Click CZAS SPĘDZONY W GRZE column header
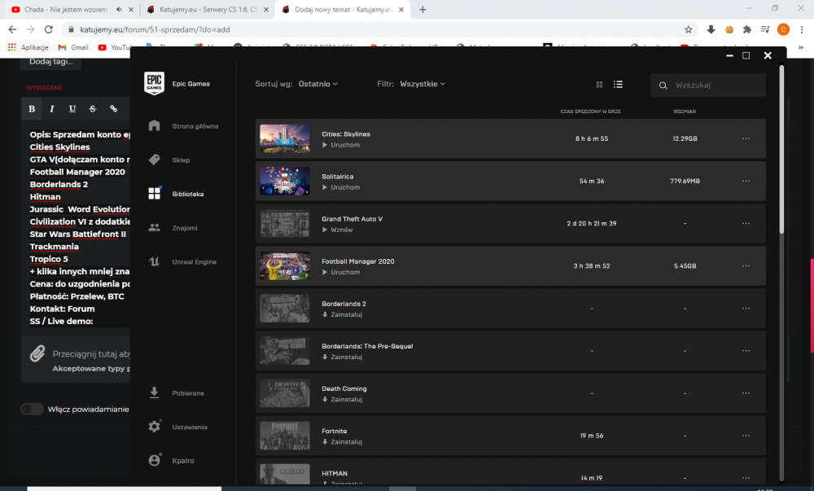Viewport: 814px width, 491px height. (x=590, y=112)
